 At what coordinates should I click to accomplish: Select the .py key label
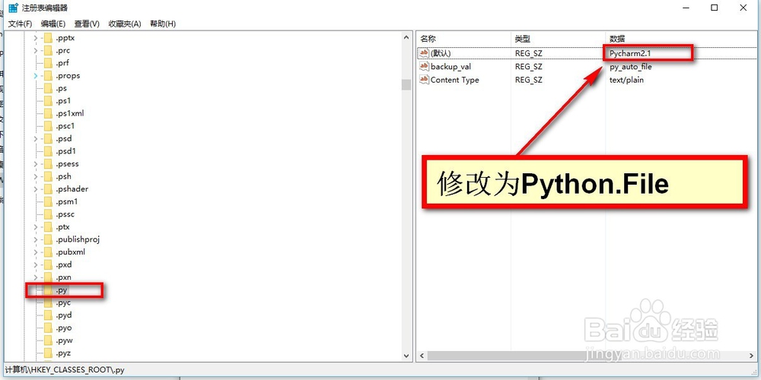tap(61, 290)
